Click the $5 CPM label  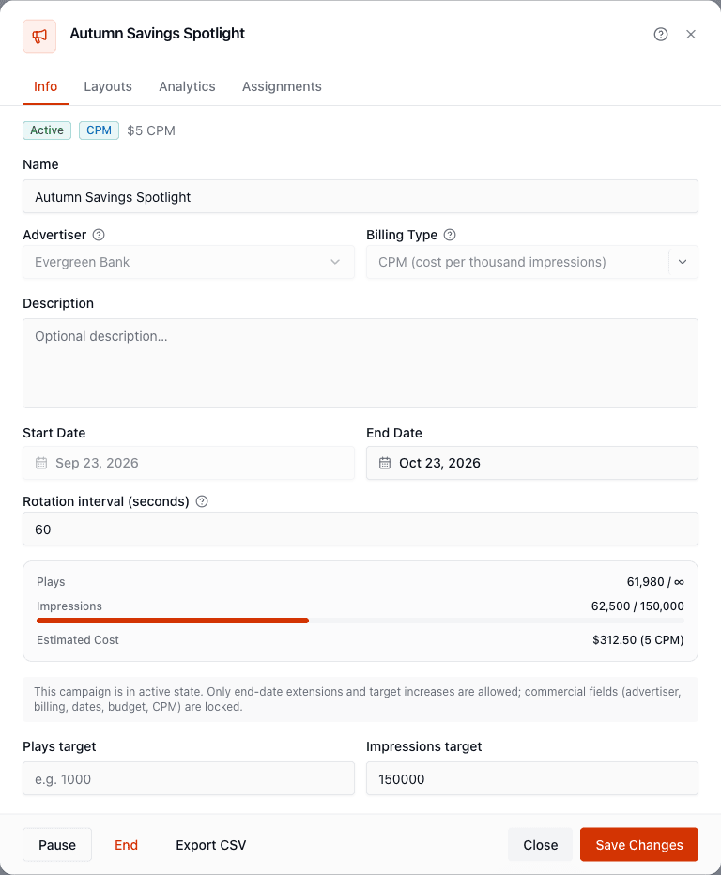(151, 130)
